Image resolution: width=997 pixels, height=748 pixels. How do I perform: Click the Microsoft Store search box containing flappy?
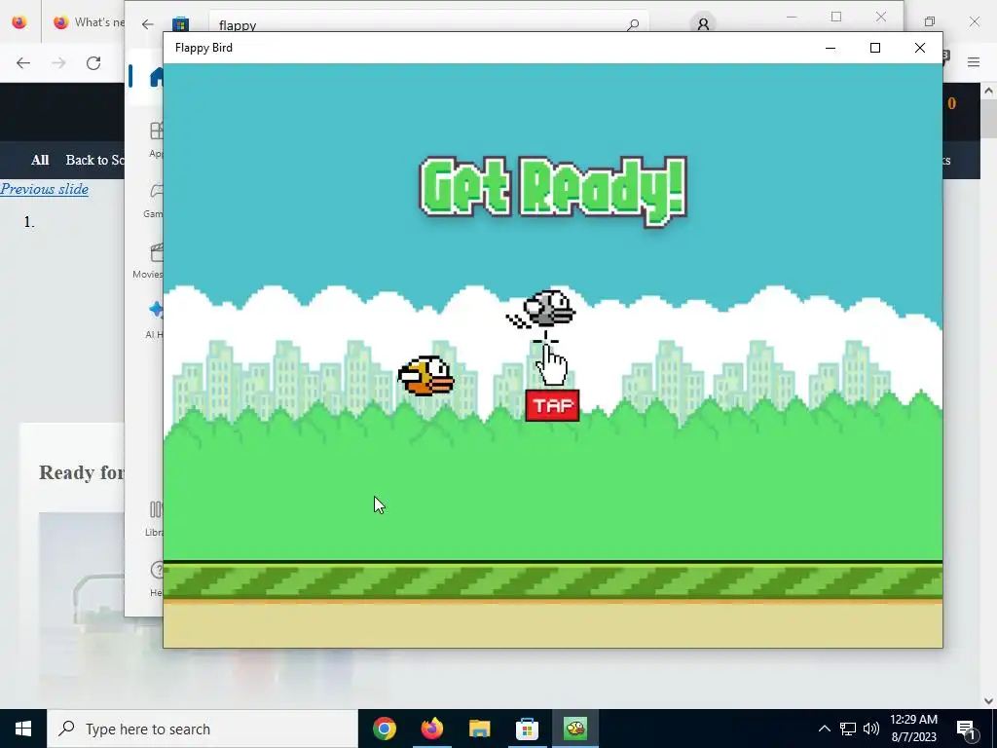tap(428, 24)
